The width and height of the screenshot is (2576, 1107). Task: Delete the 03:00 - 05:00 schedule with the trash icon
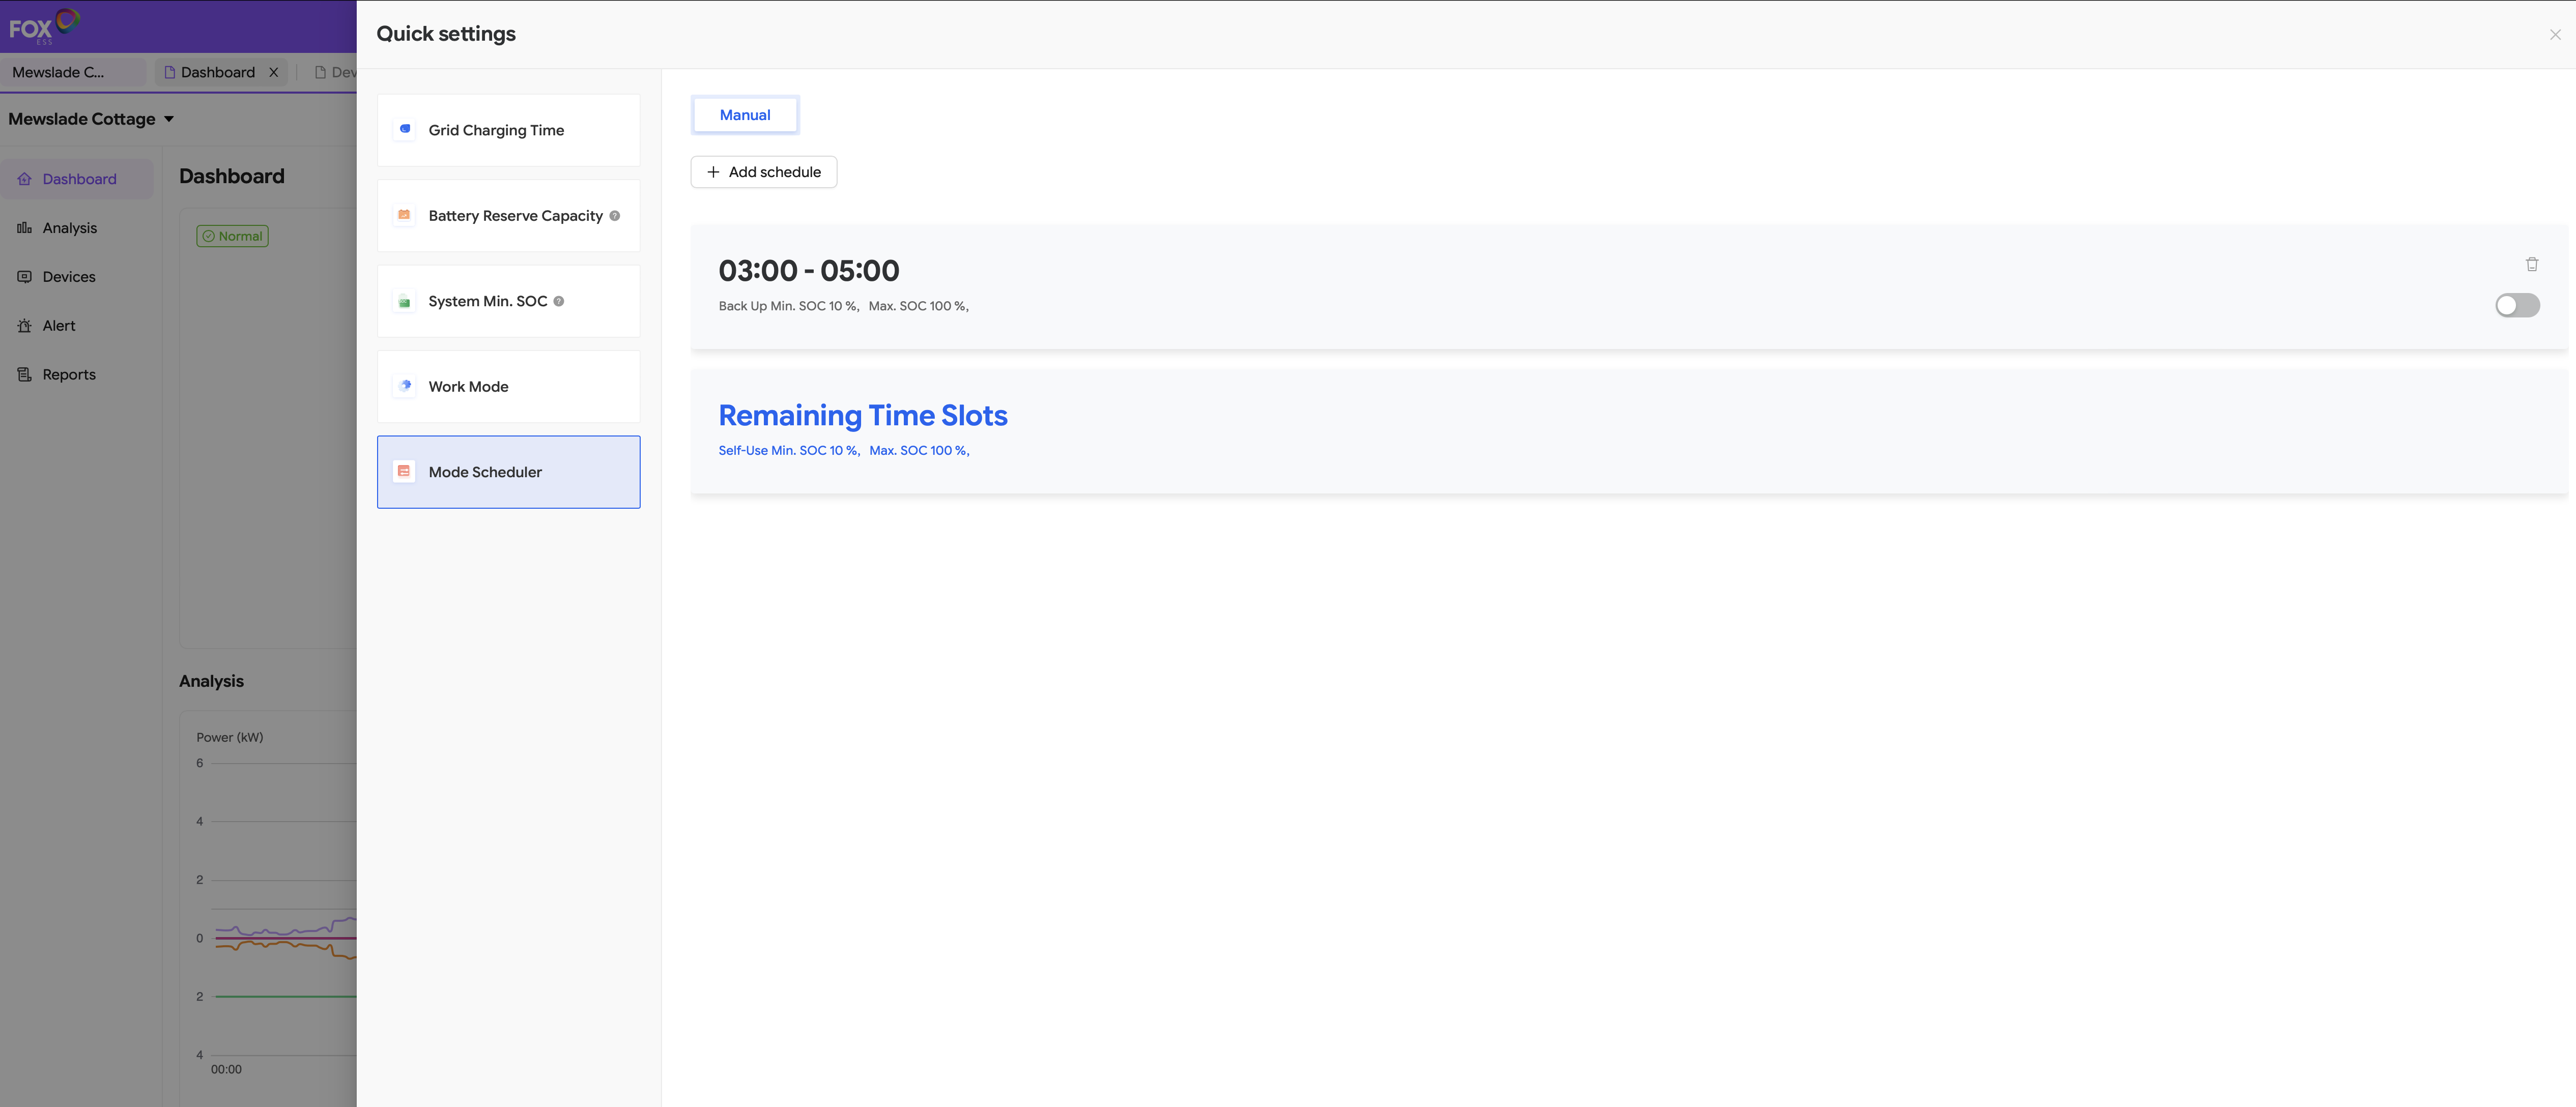point(2531,264)
